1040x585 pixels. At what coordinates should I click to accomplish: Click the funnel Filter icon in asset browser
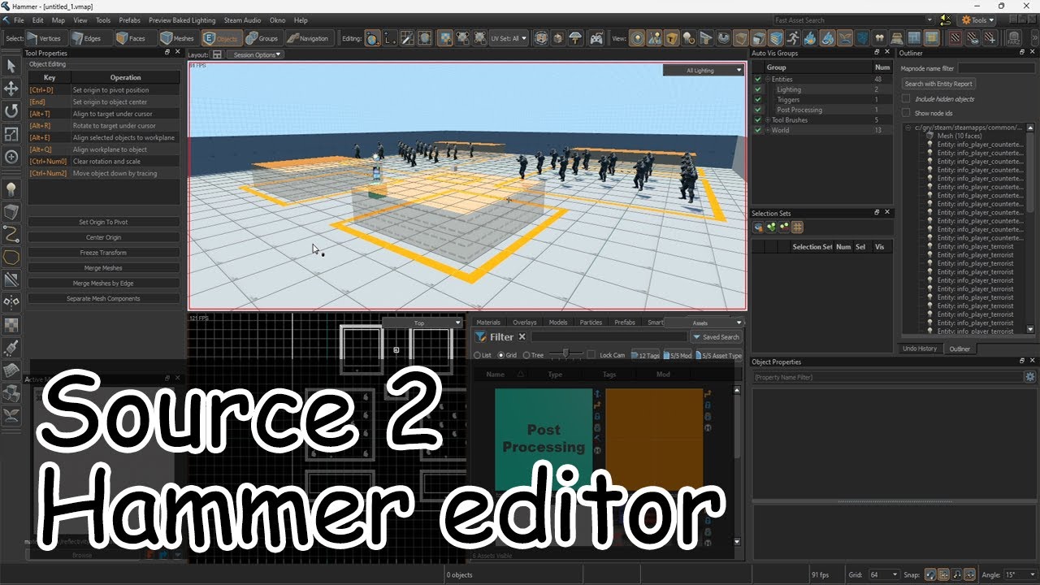click(480, 337)
